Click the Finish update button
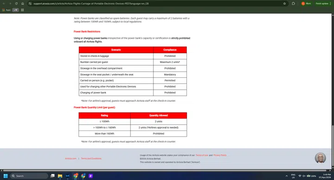Screen dimensions: 334x180 [322, 4]
